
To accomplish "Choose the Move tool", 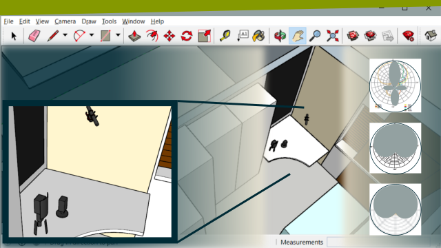I will pos(170,36).
